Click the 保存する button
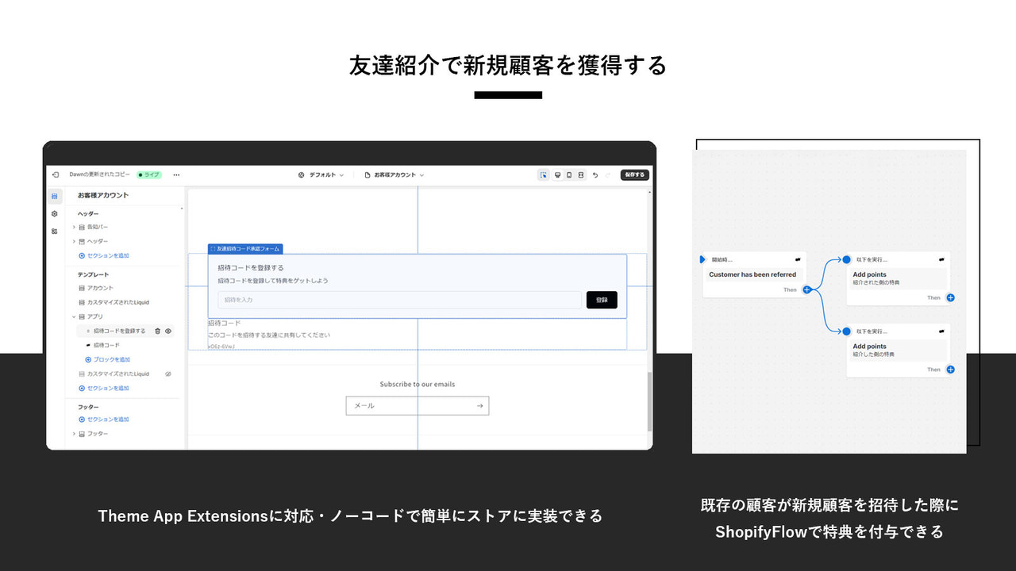1016x571 pixels. point(633,174)
